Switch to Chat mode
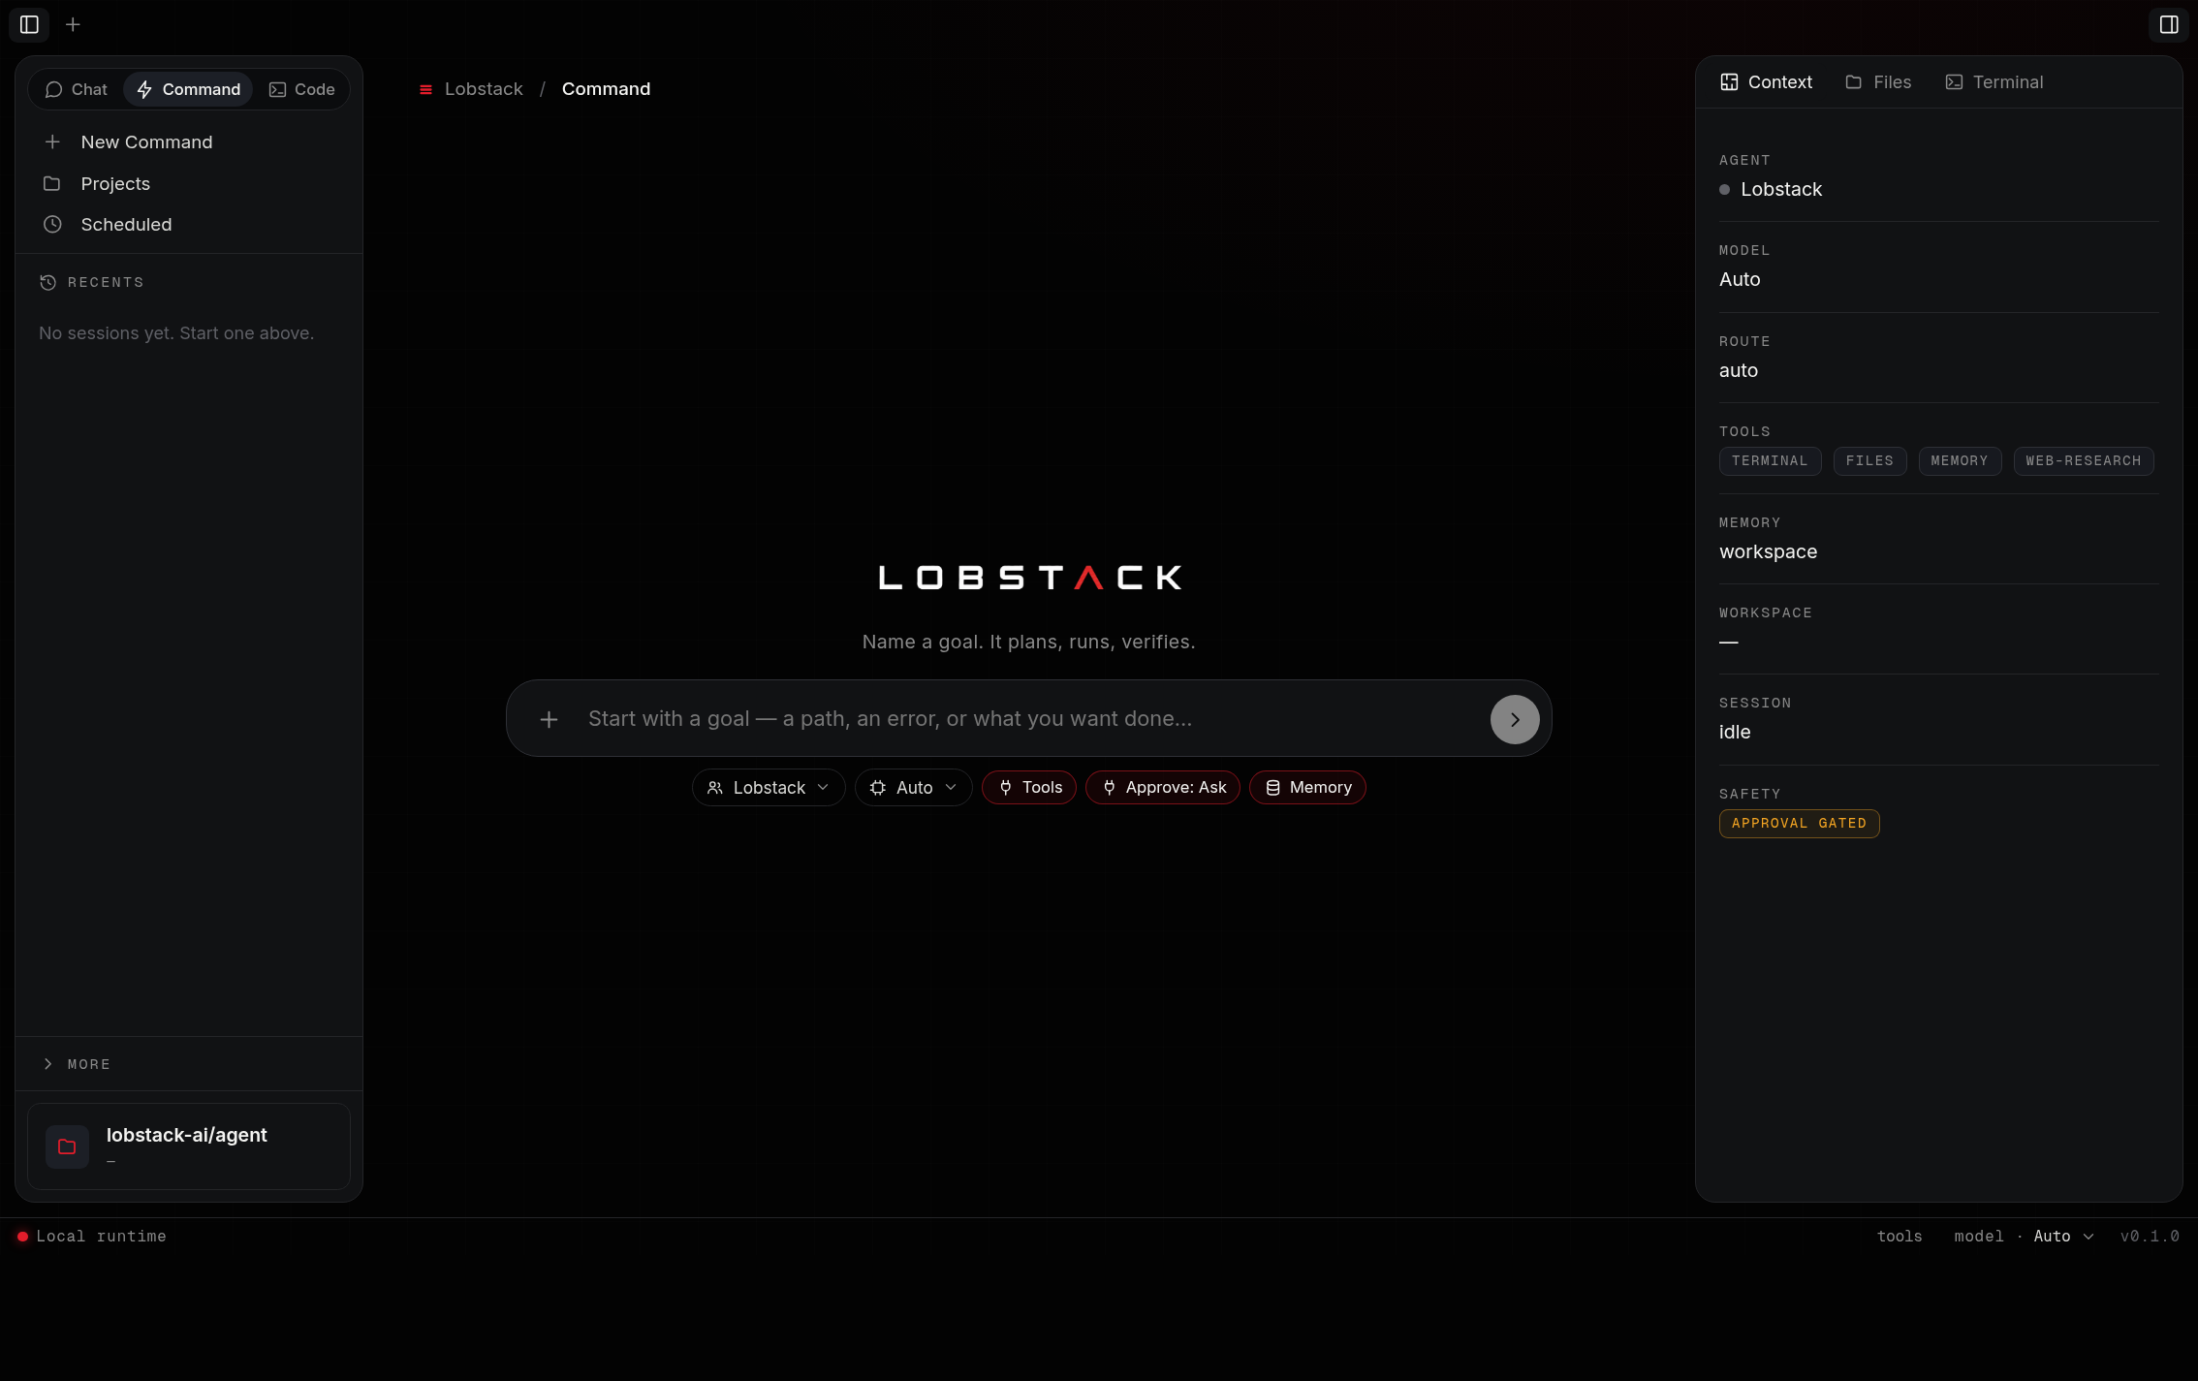 (77, 89)
